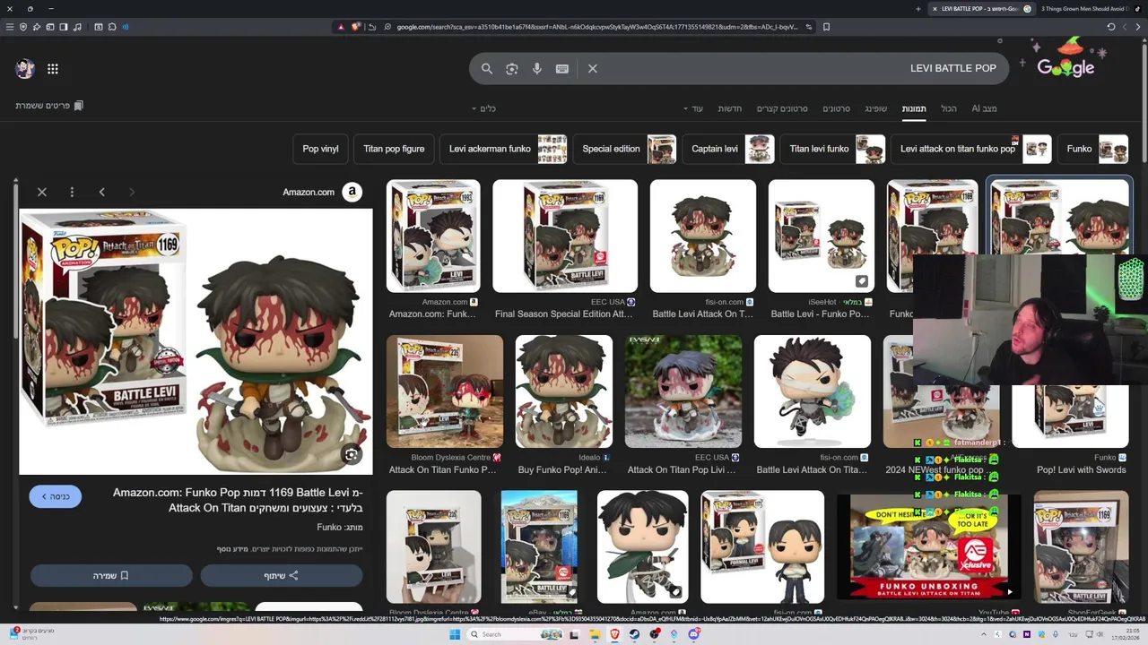
Task: Open Discord from the taskbar
Action: point(694,634)
